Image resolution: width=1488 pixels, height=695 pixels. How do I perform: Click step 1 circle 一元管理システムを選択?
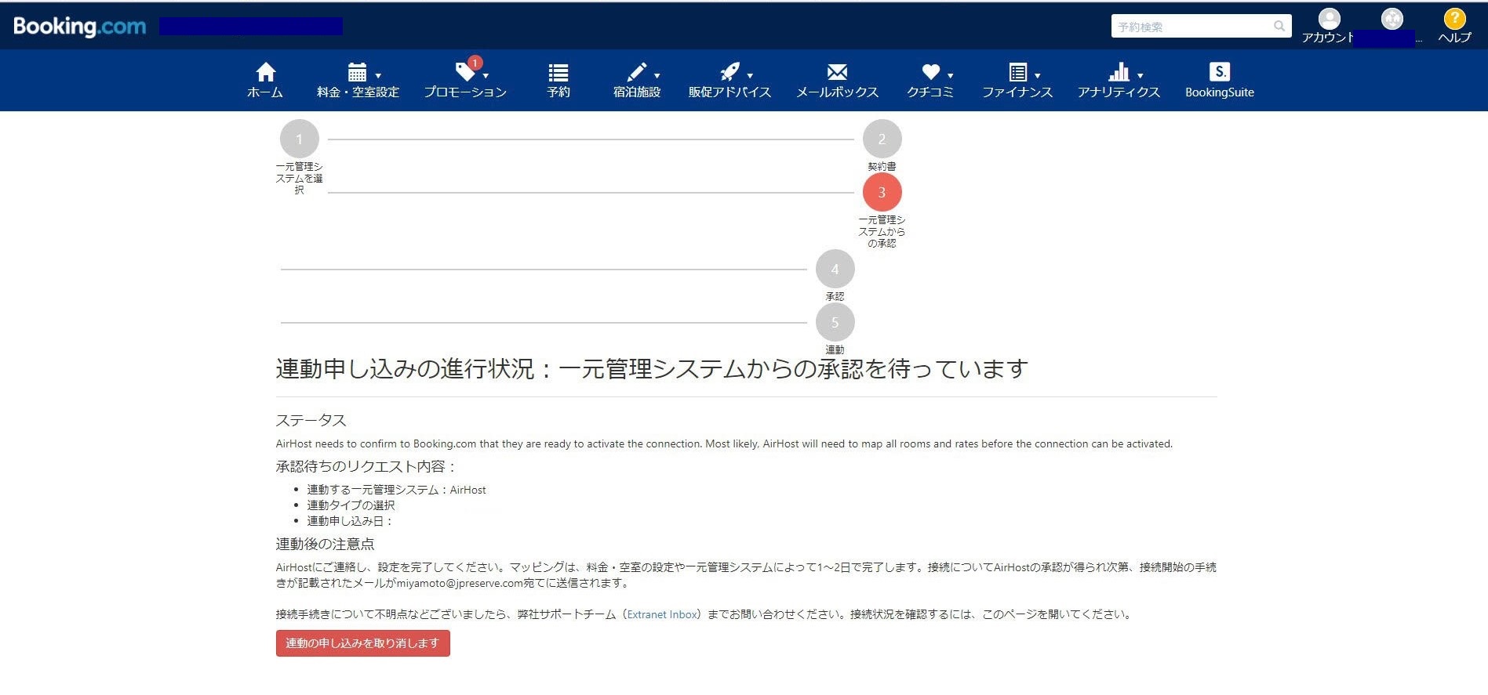pos(299,139)
